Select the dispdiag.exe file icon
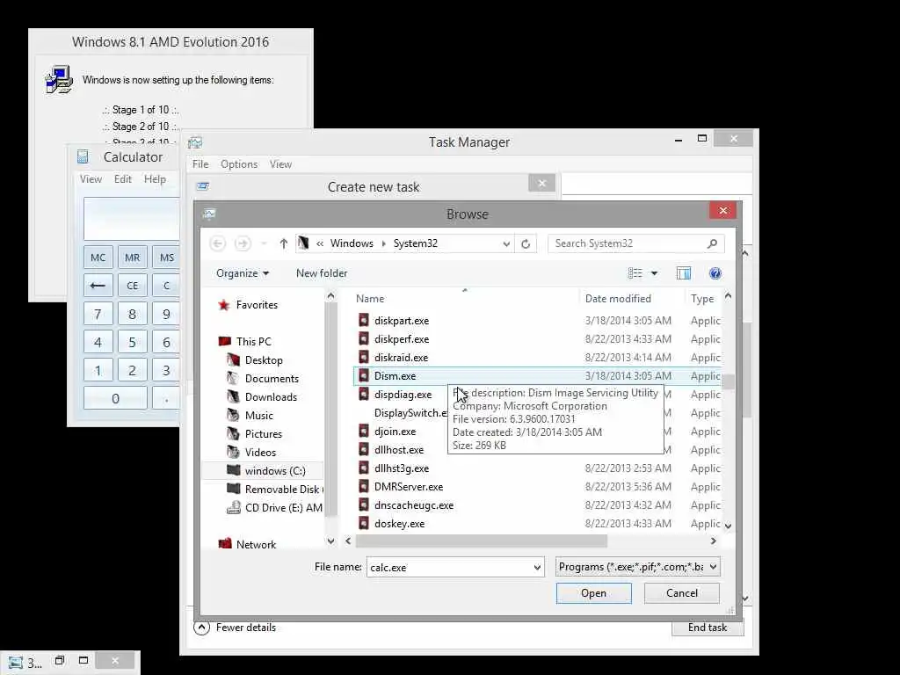The image size is (900, 675). pyautogui.click(x=363, y=395)
